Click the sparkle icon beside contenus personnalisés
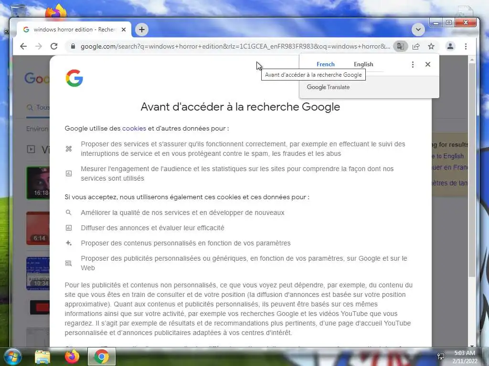Screen dimensions: 489x366 pyautogui.click(x=69, y=243)
